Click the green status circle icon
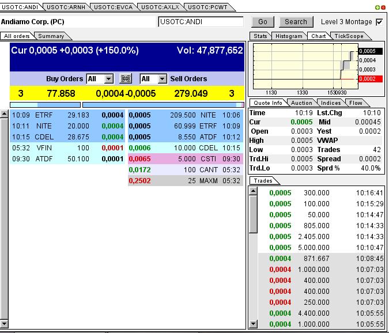The image size is (389, 333). point(377,7)
